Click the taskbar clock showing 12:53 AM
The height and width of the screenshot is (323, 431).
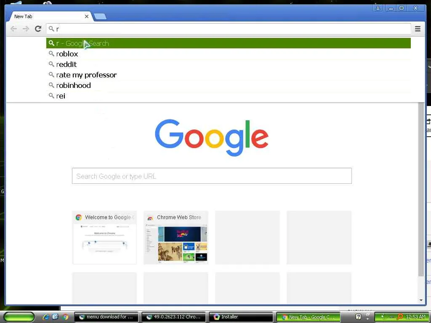tap(415, 317)
